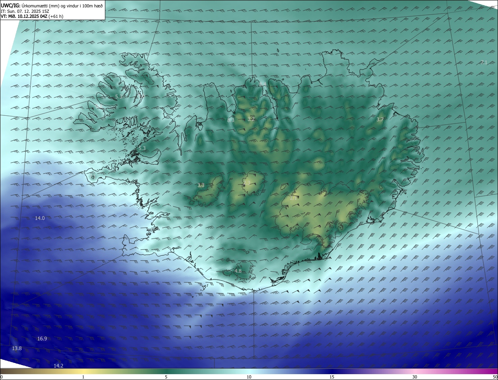
Task: Click the 13.8 value label
Action: 17,349
